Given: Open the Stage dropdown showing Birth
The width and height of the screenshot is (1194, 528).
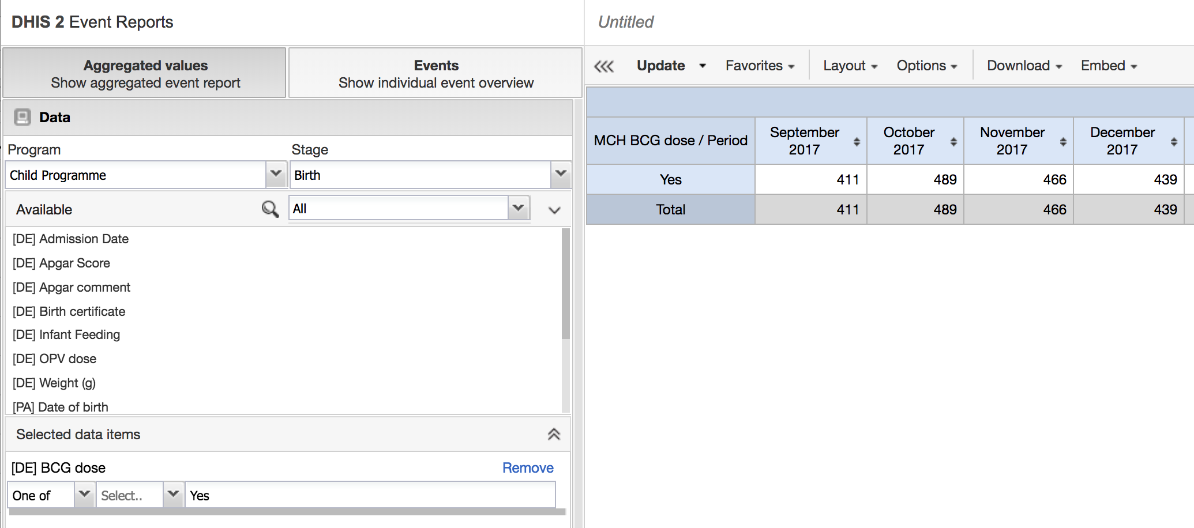Looking at the screenshot, I should [560, 174].
